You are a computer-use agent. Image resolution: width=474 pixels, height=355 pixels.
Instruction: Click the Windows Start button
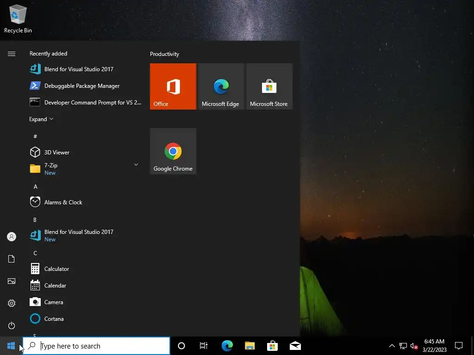[x=11, y=346]
